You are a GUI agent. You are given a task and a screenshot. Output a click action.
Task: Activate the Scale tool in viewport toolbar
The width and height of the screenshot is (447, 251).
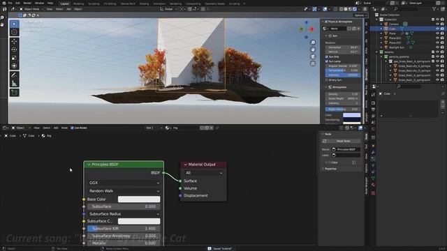click(14, 58)
